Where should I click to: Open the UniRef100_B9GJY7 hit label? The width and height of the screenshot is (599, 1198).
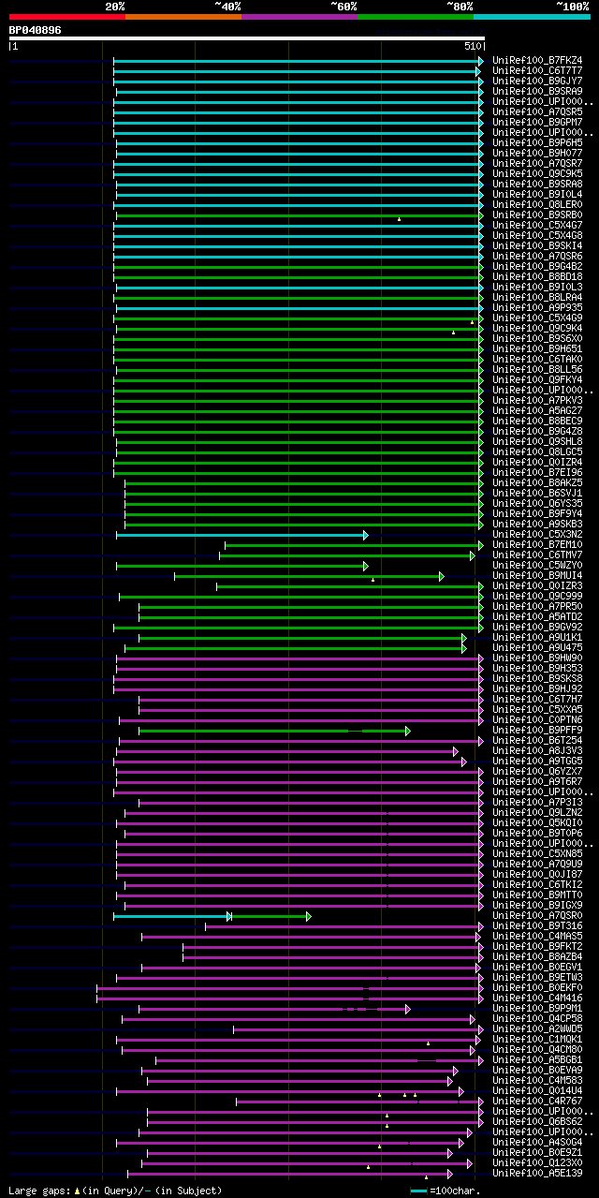coord(537,81)
